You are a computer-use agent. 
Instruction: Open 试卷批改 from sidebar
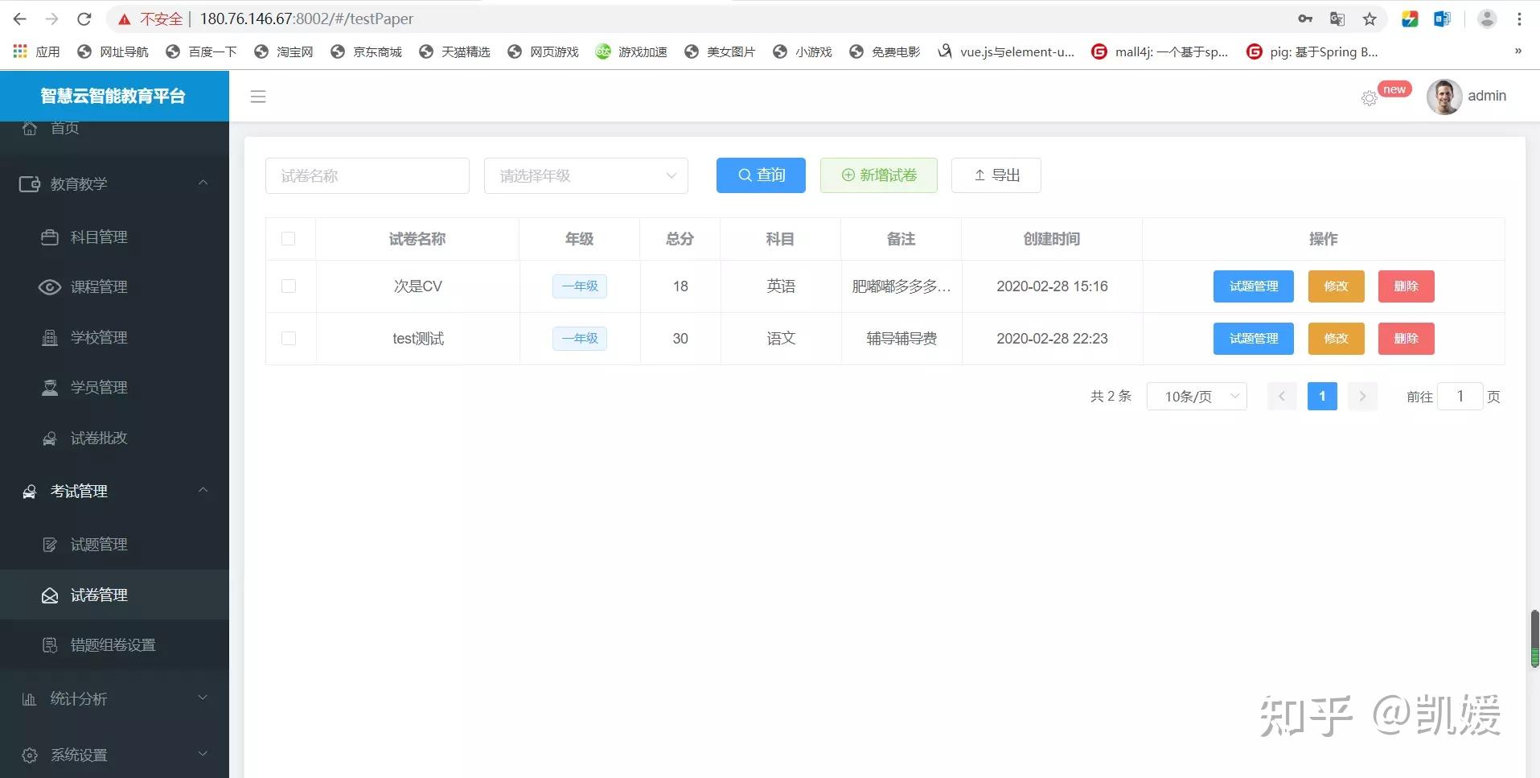click(98, 438)
